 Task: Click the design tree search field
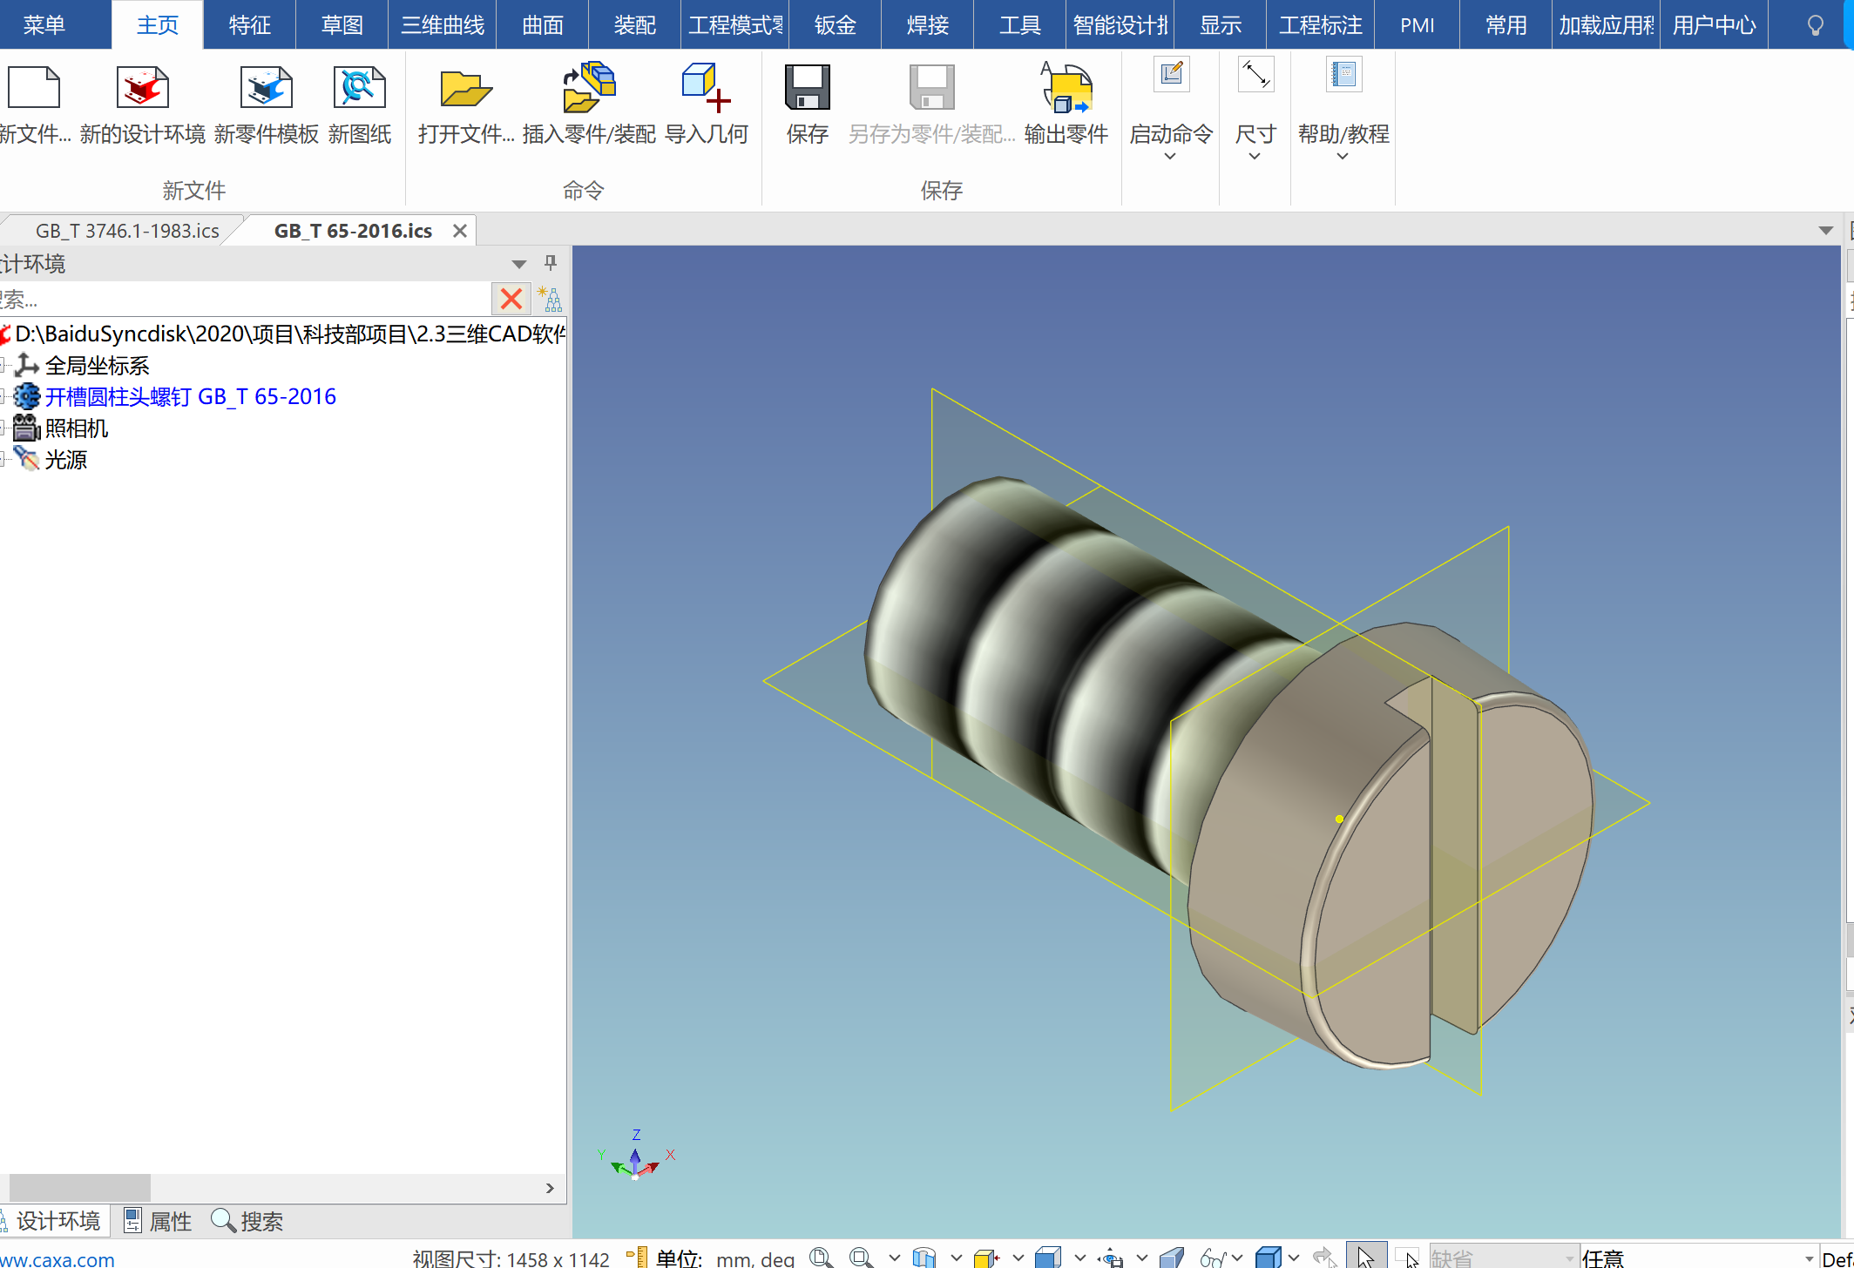244,300
